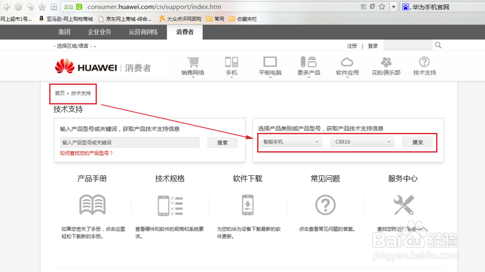Expand 选择区域/语言 dropdown
485x272 pixels.
pos(75,46)
